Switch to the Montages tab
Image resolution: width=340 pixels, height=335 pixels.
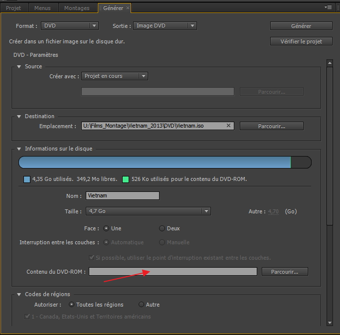coord(77,8)
